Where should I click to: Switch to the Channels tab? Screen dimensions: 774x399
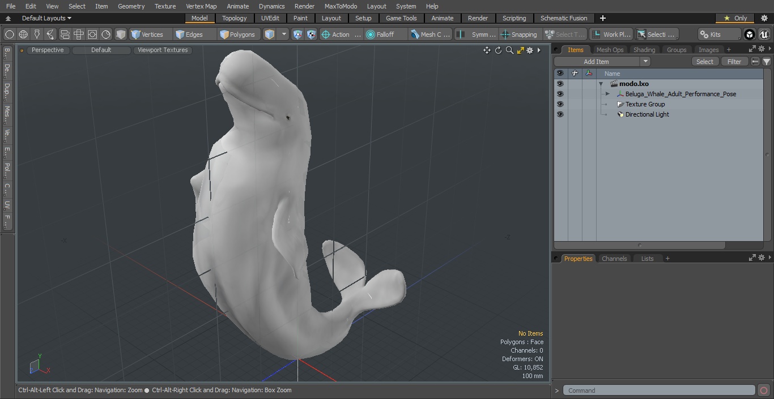click(614, 259)
